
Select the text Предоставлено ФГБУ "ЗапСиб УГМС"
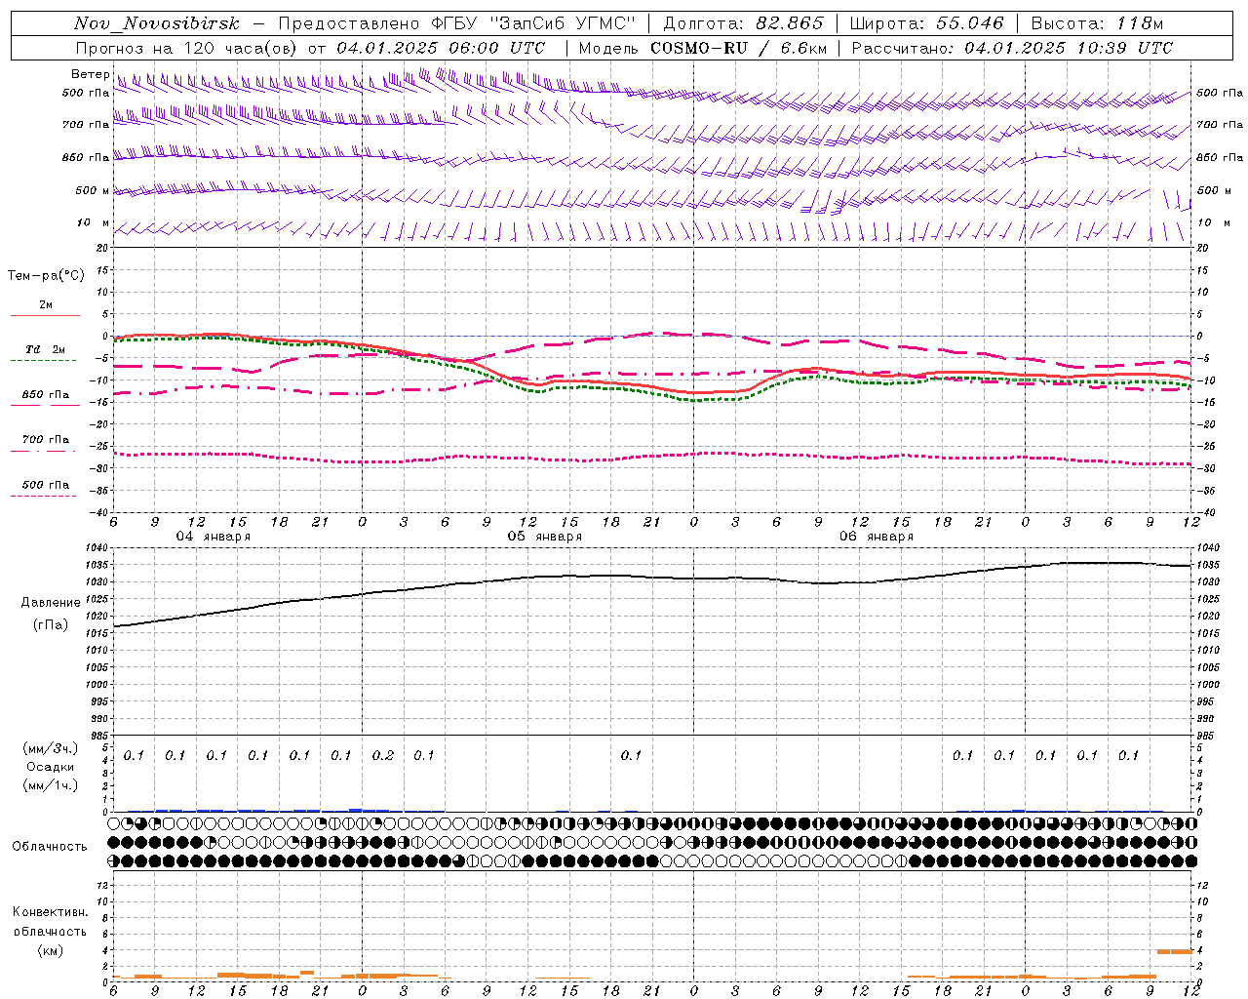coord(456,23)
